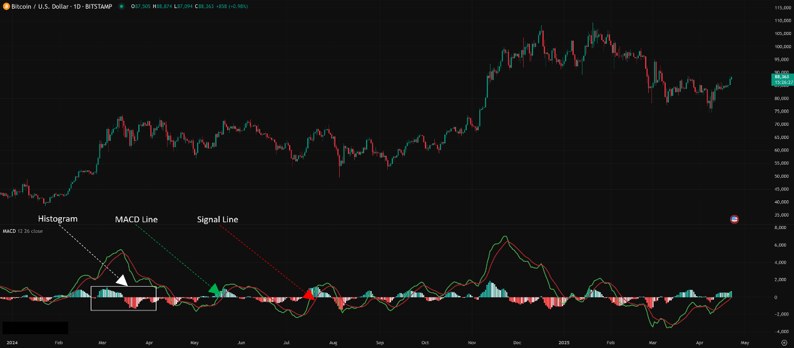Click the Oct label on time axis
The height and width of the screenshot is (348, 794).
(x=425, y=343)
